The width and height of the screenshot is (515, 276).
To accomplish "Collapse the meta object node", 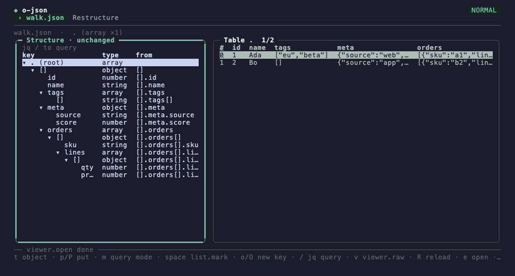I will [41, 107].
